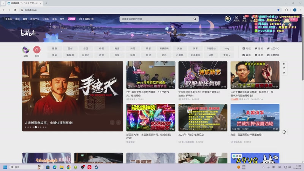
Task: Select the 电影 category chip
Action: (54, 55)
